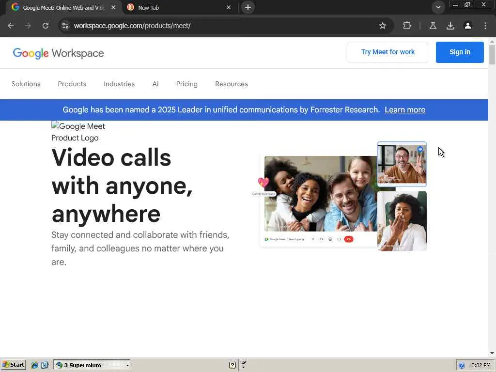Click the Sign in button
Screen dimensions: 496x372
click(460, 52)
